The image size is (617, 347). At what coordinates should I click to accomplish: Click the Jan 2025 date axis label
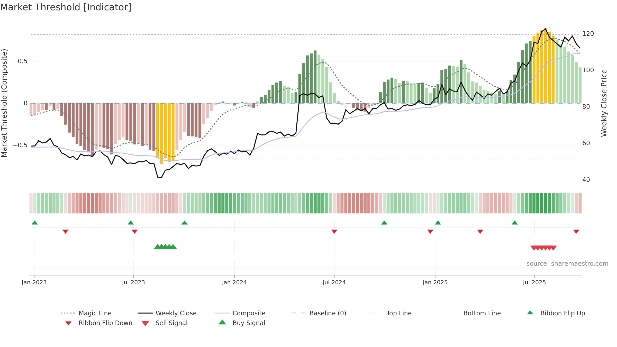tap(435, 282)
